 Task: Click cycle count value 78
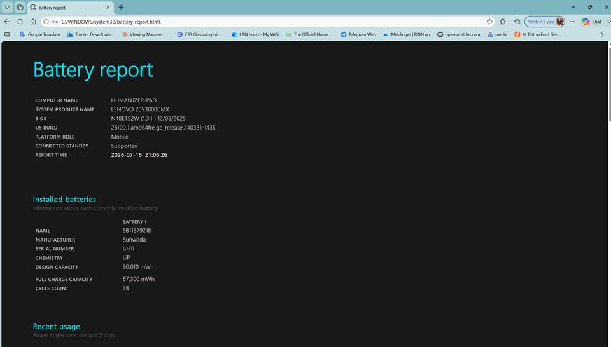point(125,289)
